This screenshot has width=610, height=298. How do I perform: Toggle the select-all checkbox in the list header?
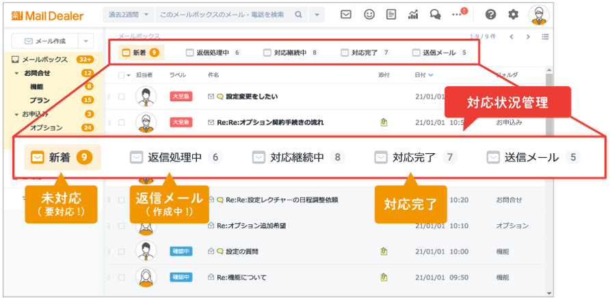(121, 74)
